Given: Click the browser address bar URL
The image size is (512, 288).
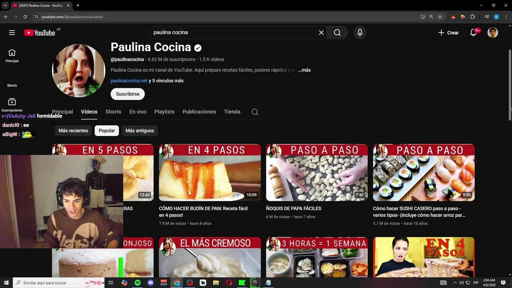Looking at the screenshot, I should pos(72,17).
